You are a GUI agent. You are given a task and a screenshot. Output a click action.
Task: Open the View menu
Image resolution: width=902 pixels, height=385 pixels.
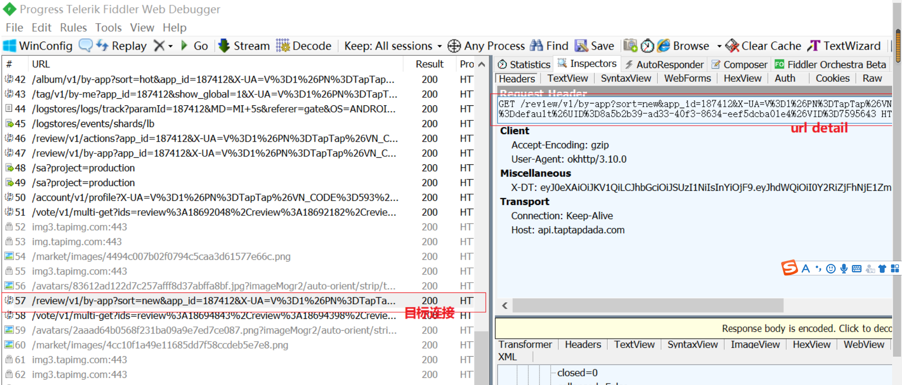pos(142,28)
